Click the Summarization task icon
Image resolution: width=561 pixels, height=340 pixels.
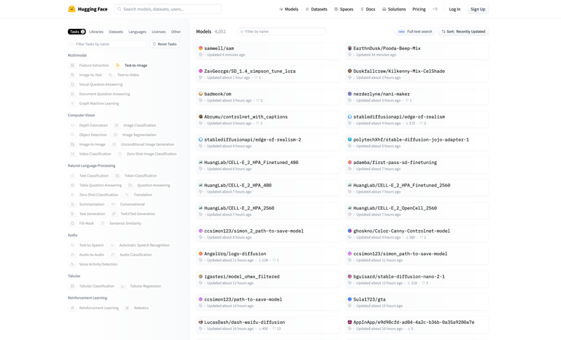pyautogui.click(x=72, y=205)
